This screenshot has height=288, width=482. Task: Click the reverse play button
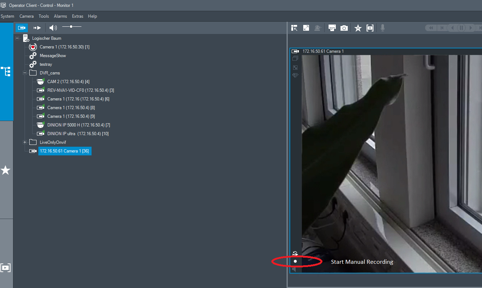452,28
